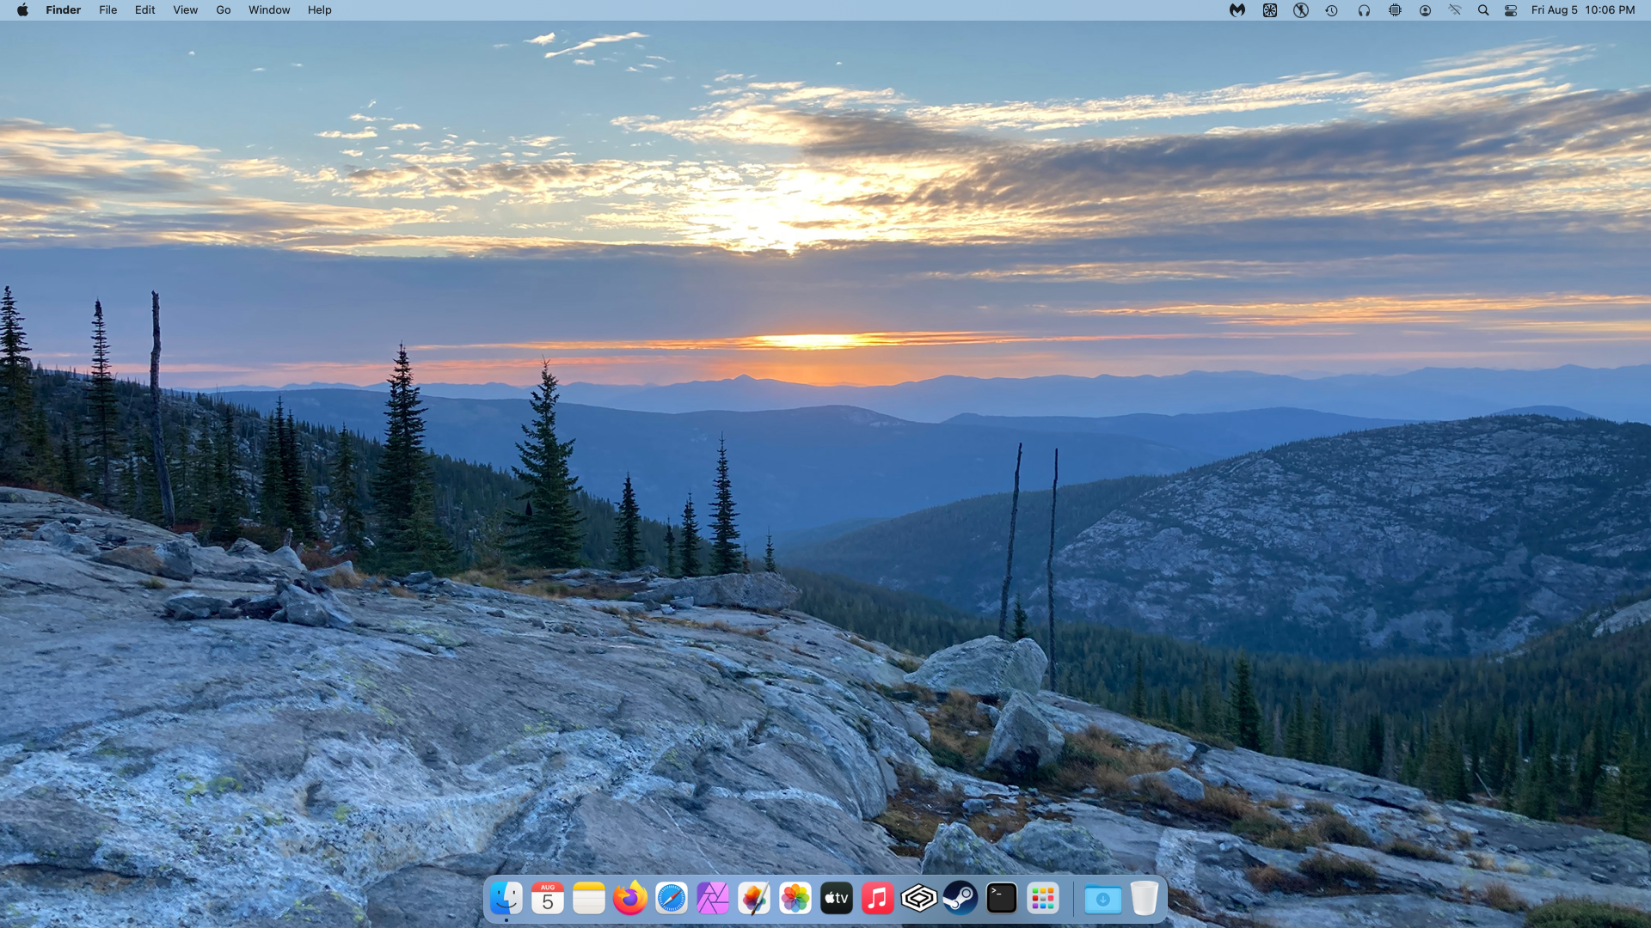This screenshot has width=1651, height=928.
Task: Launch Pixelmator Pro from the Dock
Action: 754,899
